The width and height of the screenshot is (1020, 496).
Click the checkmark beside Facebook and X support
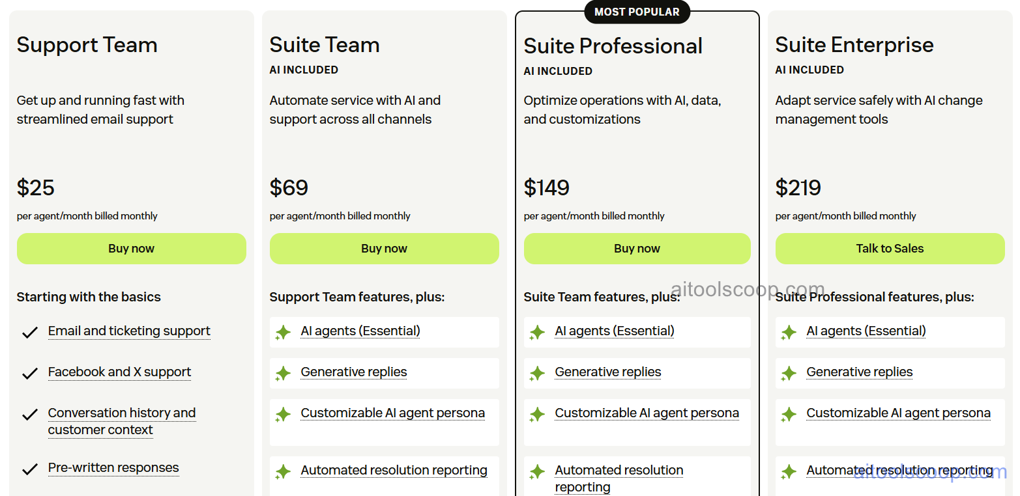coord(29,373)
